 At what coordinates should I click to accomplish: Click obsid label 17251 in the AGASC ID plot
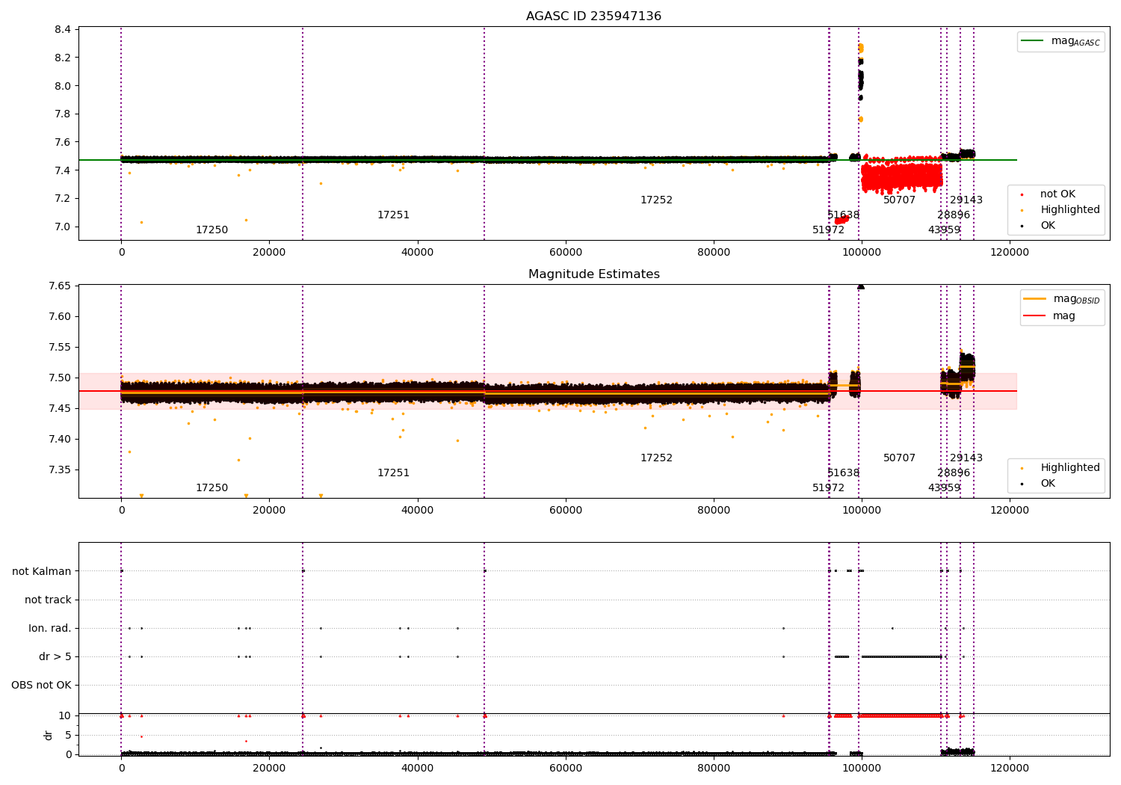point(393,215)
